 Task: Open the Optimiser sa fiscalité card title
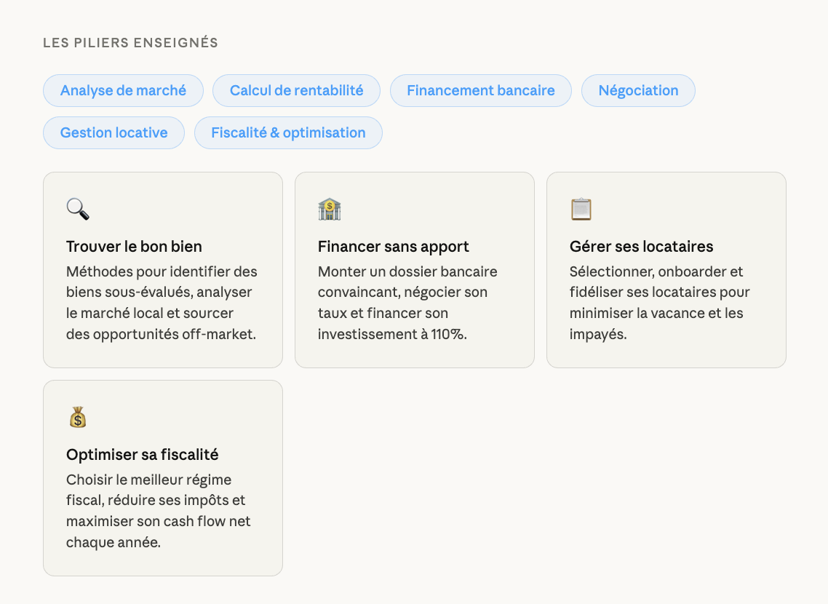click(142, 455)
